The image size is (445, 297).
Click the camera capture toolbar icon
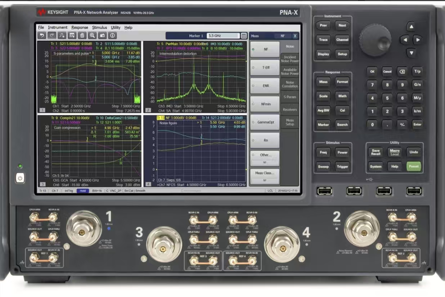click(x=103, y=35)
